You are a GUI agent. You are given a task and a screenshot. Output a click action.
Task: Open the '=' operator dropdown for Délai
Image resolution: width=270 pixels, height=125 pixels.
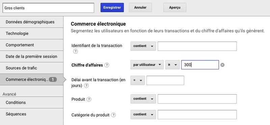tap(138, 80)
